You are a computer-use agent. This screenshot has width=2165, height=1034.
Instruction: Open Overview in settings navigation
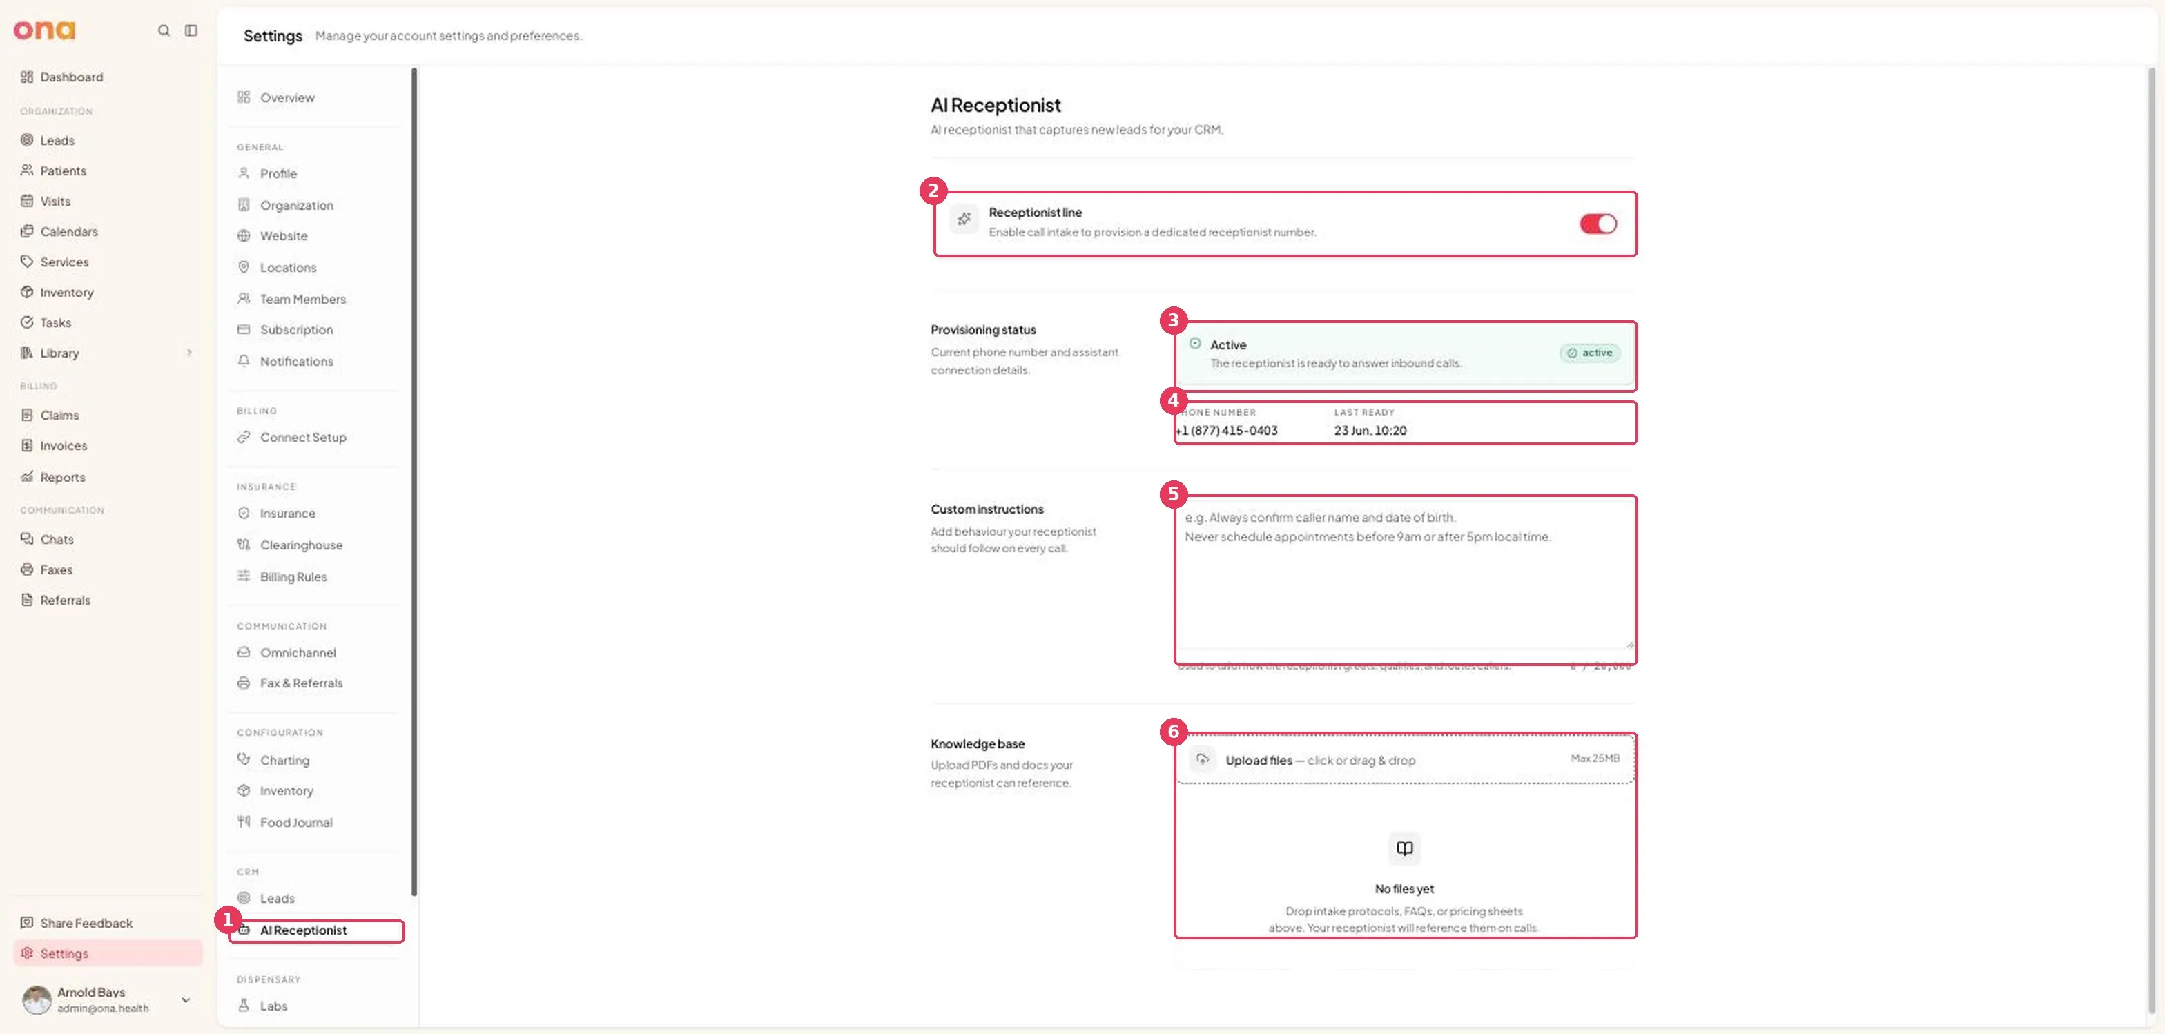point(287,97)
